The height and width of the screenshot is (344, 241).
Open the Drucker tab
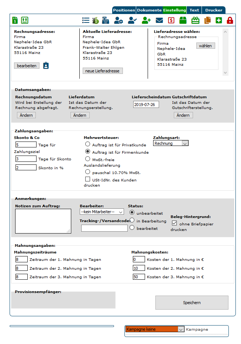[x=214, y=10]
